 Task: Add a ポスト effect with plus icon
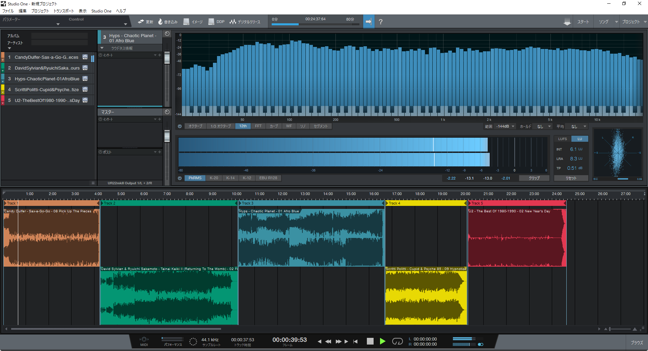pyautogui.click(x=160, y=152)
